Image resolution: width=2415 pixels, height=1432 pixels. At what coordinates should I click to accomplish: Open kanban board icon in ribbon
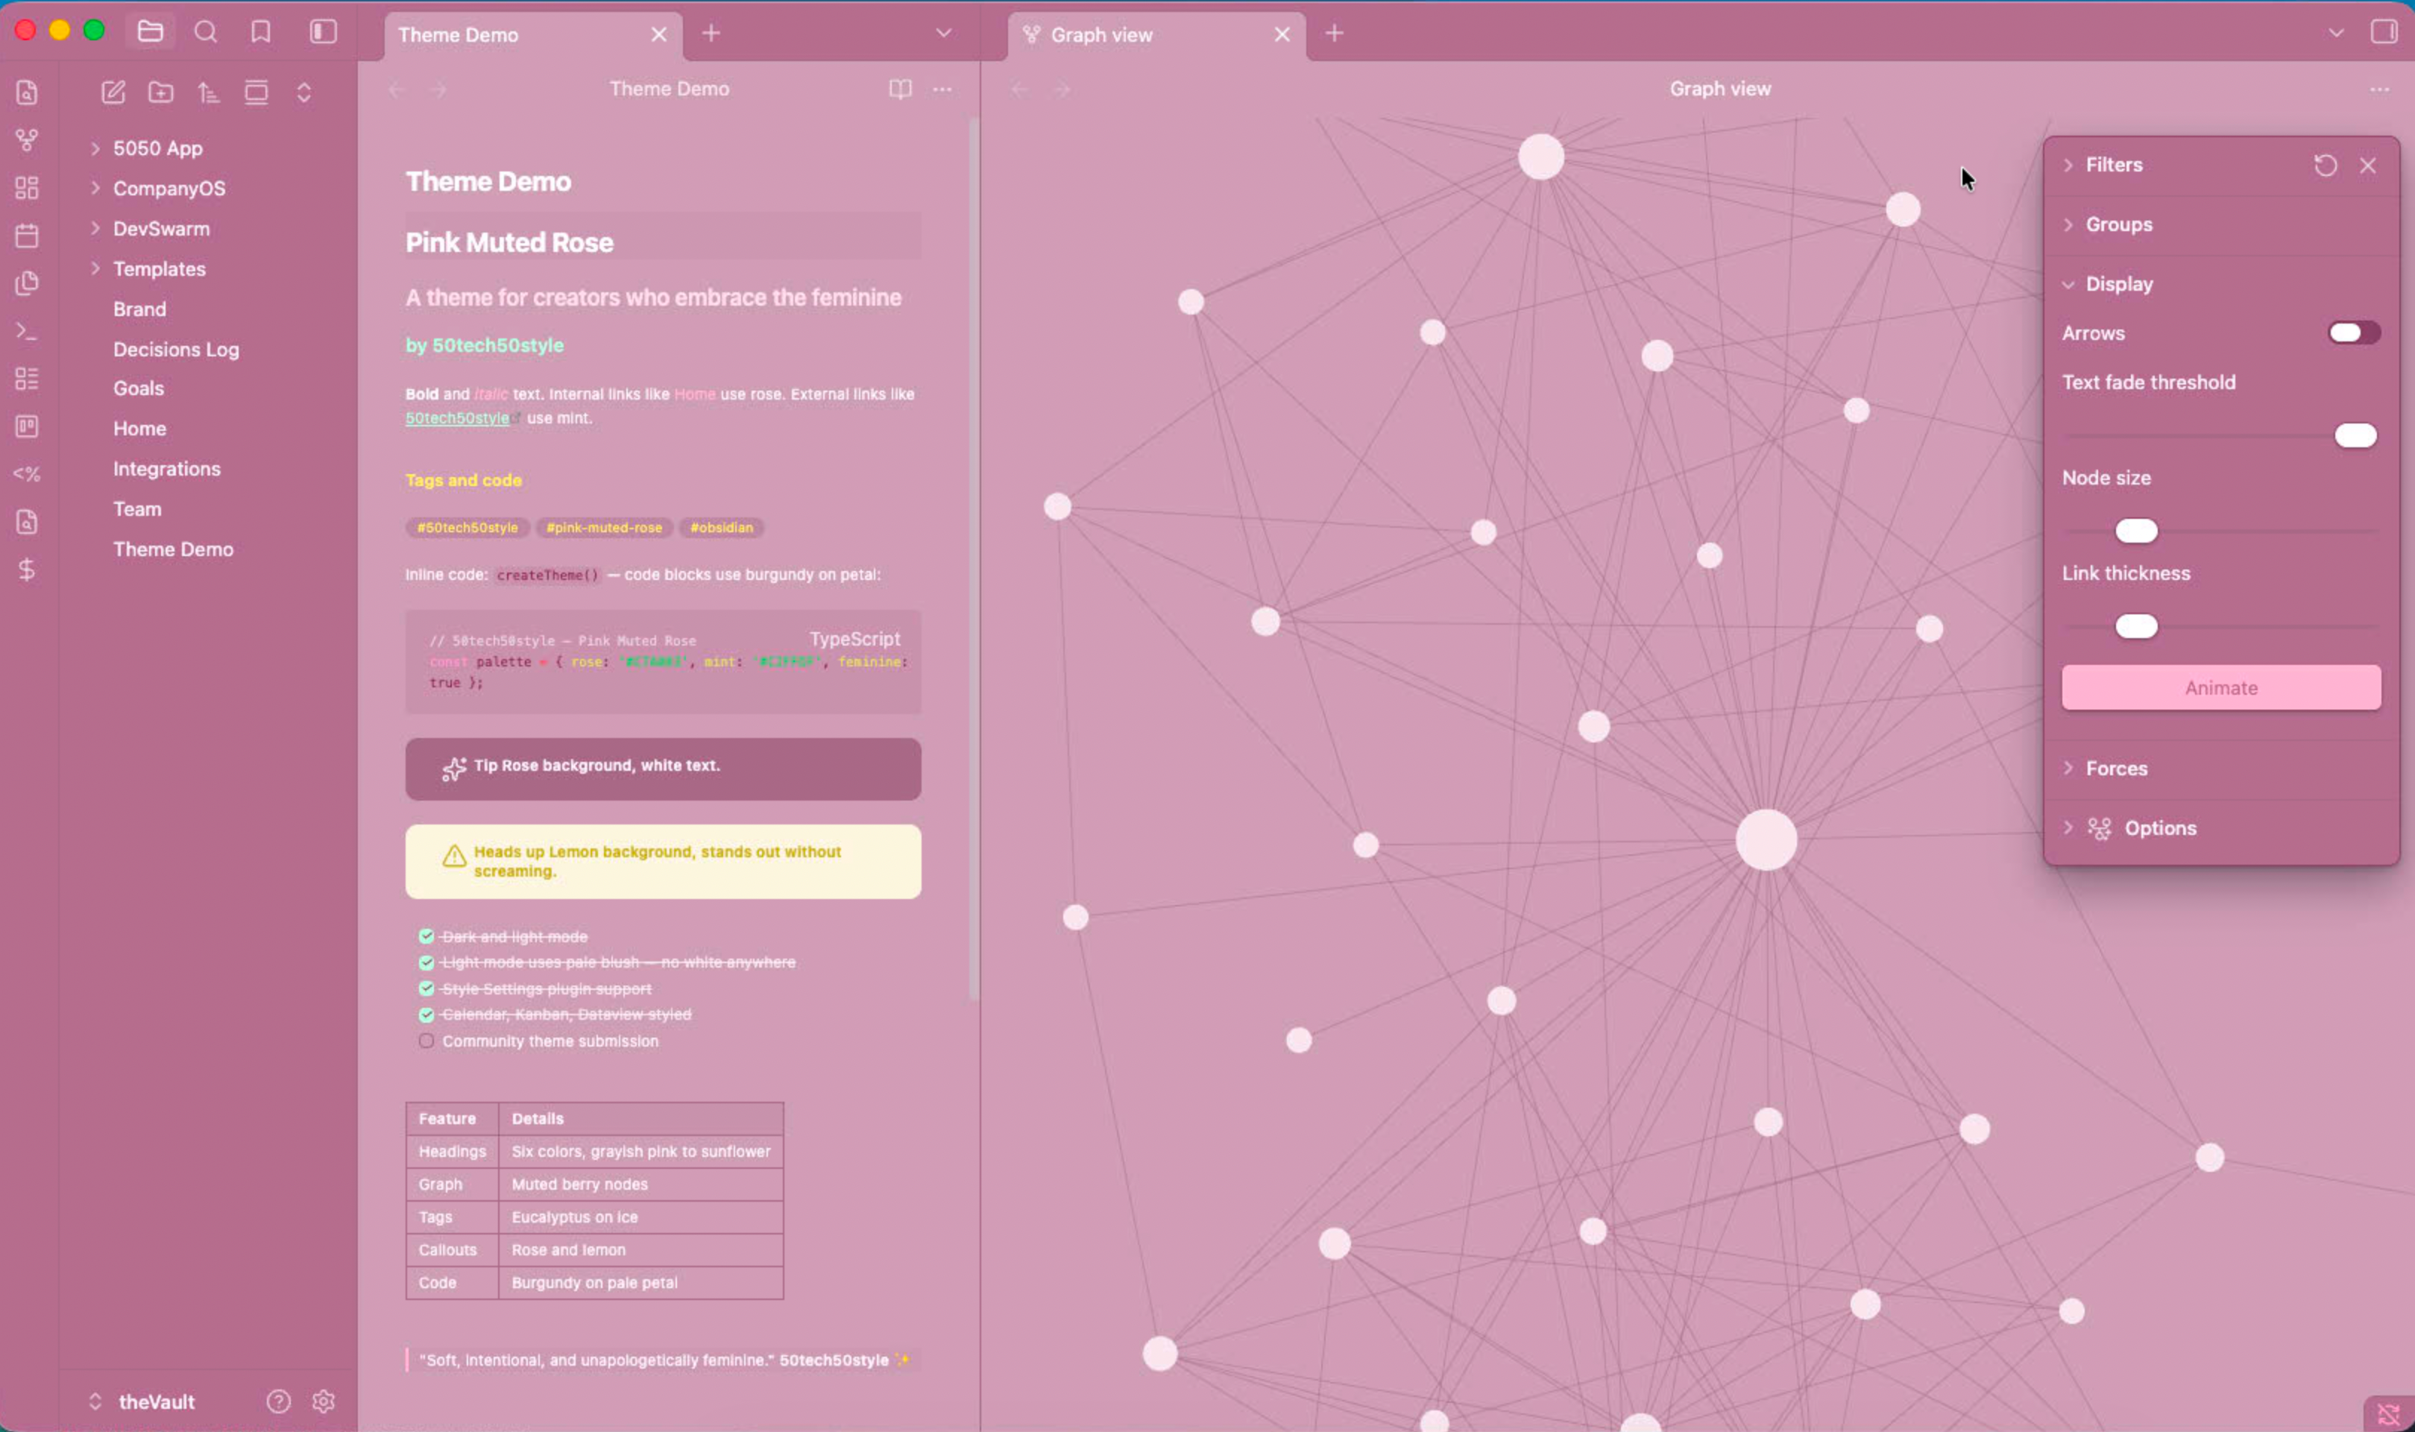click(x=27, y=426)
